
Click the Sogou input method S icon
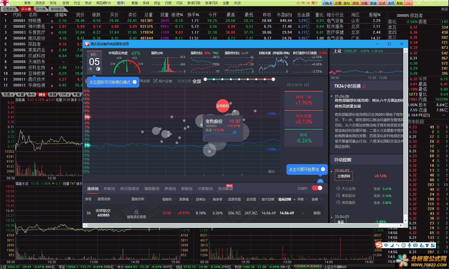379,245
